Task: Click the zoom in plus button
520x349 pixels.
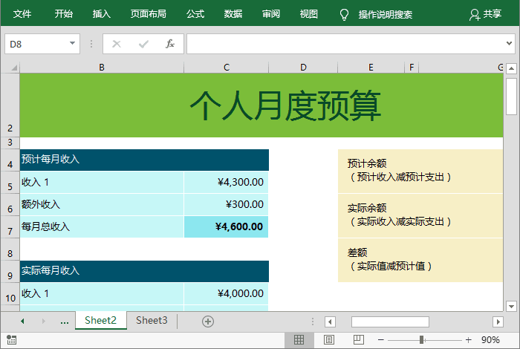Action: click(x=468, y=340)
